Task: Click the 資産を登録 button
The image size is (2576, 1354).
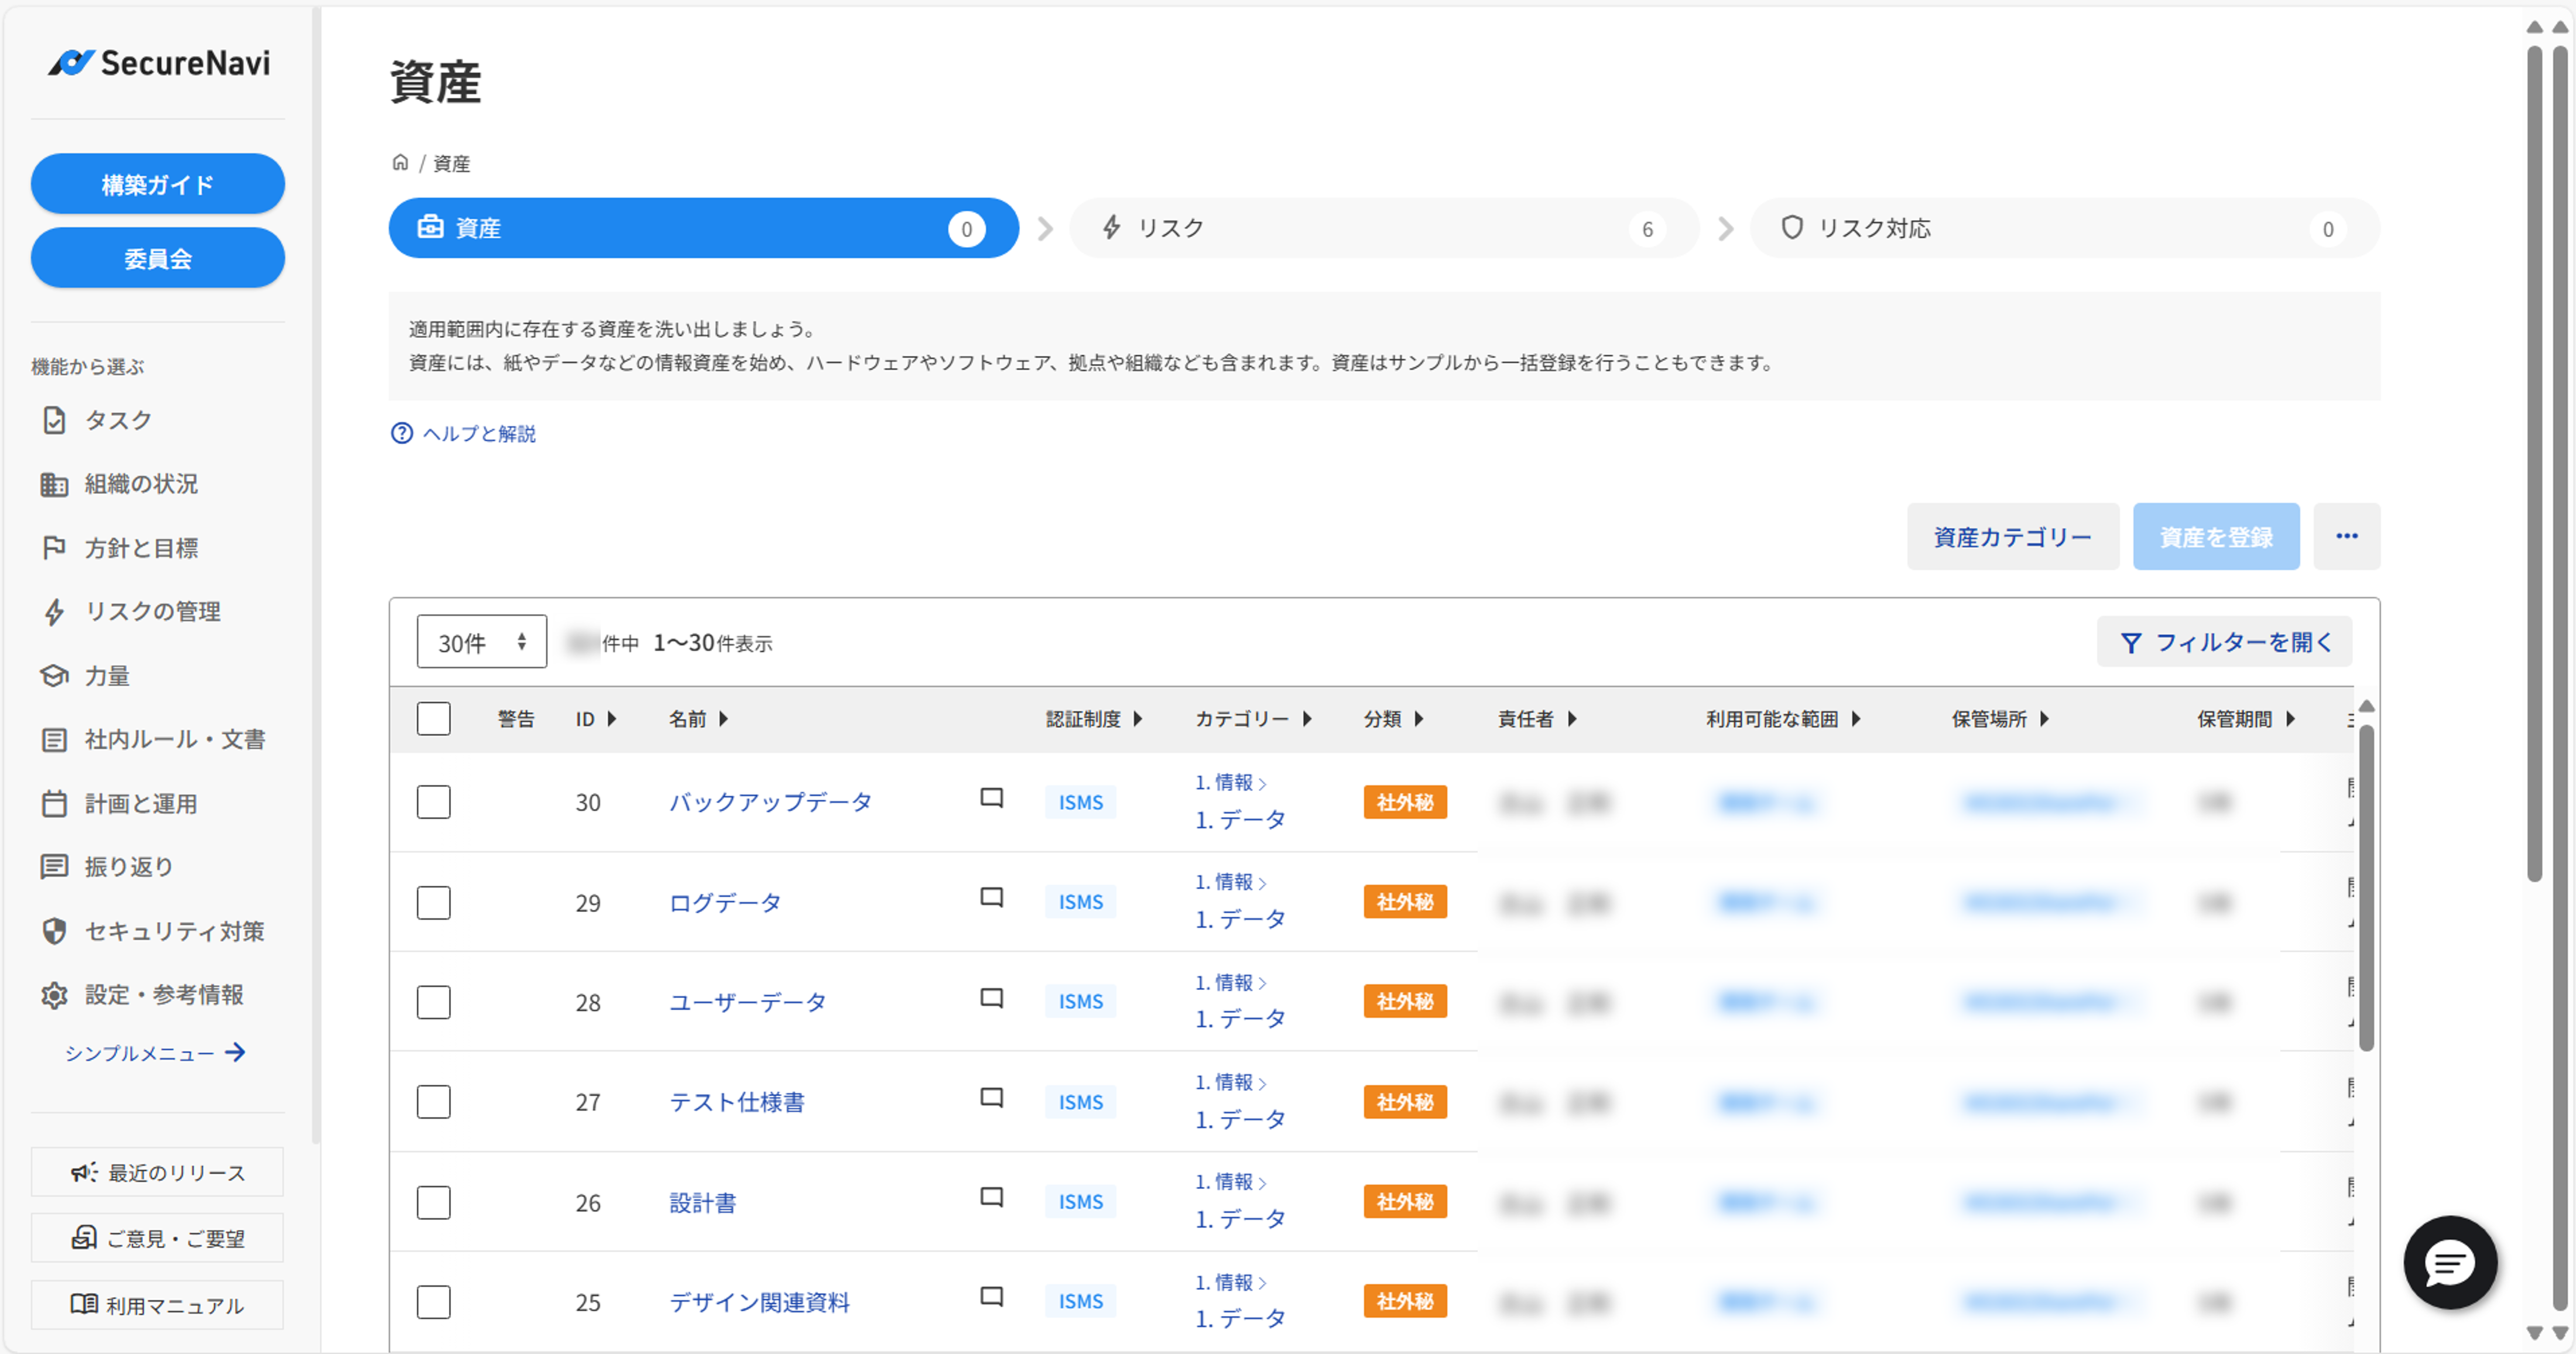Action: [x=2216, y=536]
